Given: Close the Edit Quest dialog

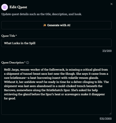Looking at the screenshot, I should click(x=111, y=4).
